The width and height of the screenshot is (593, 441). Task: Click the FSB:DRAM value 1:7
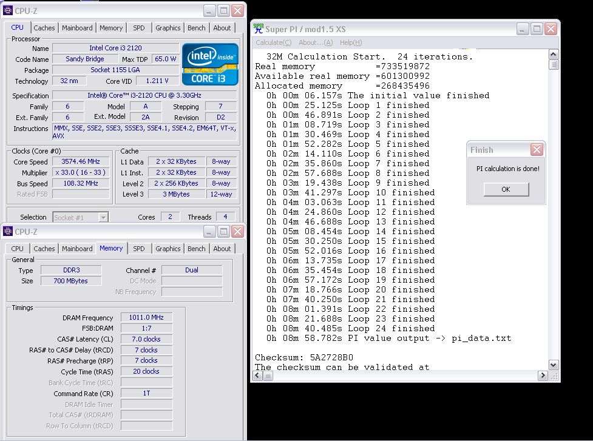[x=146, y=328]
